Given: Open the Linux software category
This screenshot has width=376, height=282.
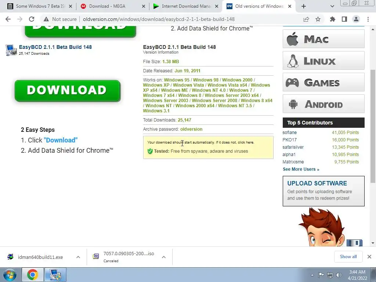Looking at the screenshot, I should click(323, 61).
